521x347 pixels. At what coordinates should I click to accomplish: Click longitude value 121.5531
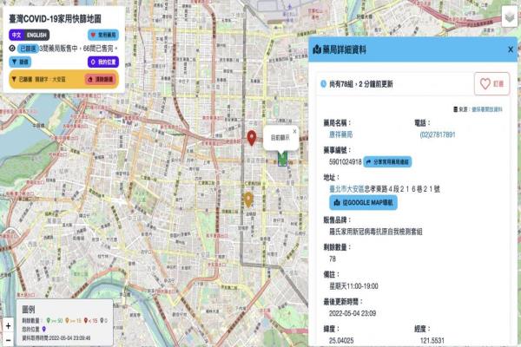432,340
